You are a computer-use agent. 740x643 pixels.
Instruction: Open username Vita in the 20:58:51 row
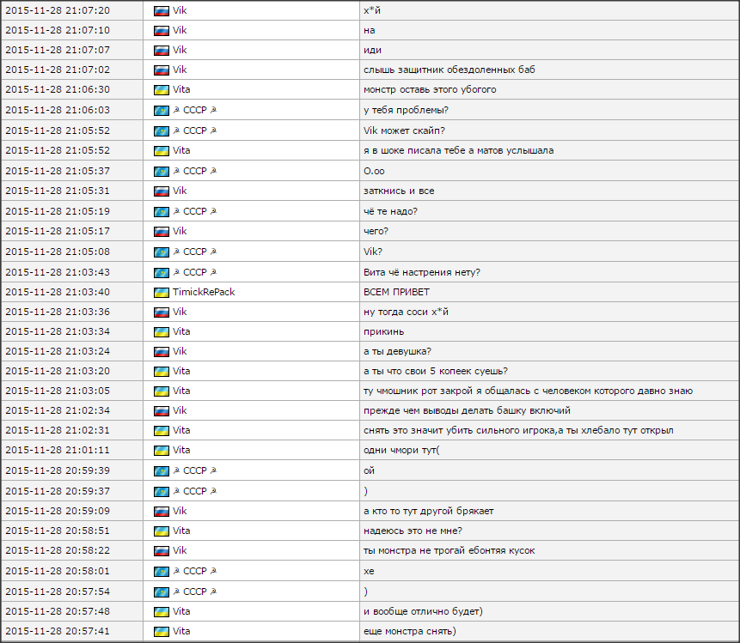pyautogui.click(x=181, y=531)
